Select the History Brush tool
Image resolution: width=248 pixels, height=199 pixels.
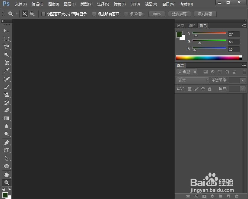tap(6, 103)
